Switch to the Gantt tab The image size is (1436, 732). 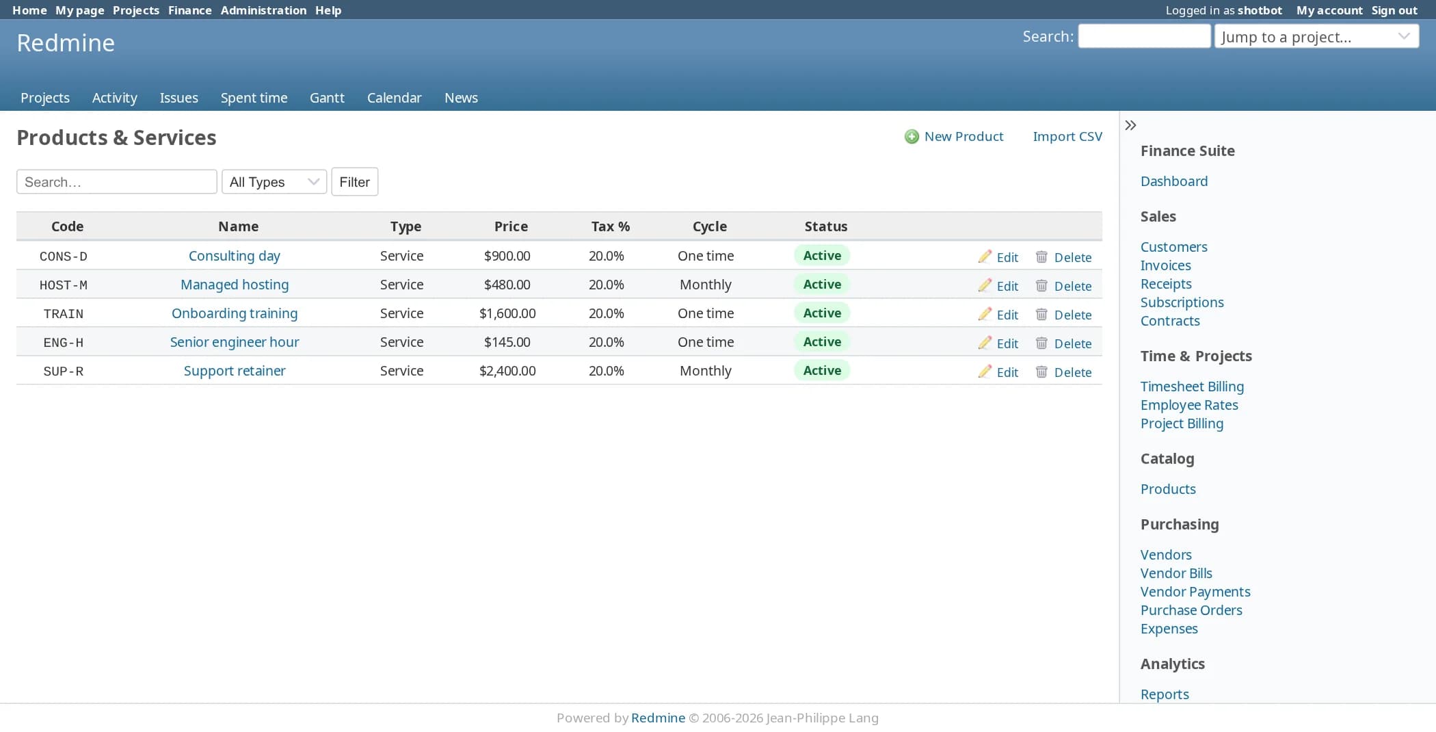pyautogui.click(x=327, y=98)
